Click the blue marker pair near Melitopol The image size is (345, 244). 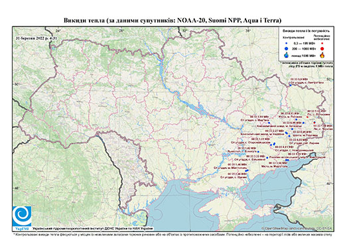pos(247,170)
